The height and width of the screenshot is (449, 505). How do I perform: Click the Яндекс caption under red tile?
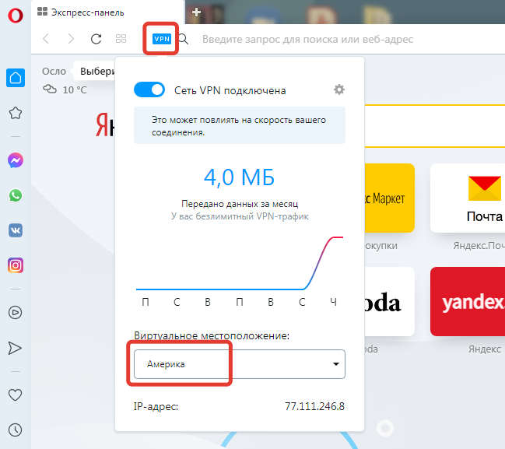(x=485, y=349)
